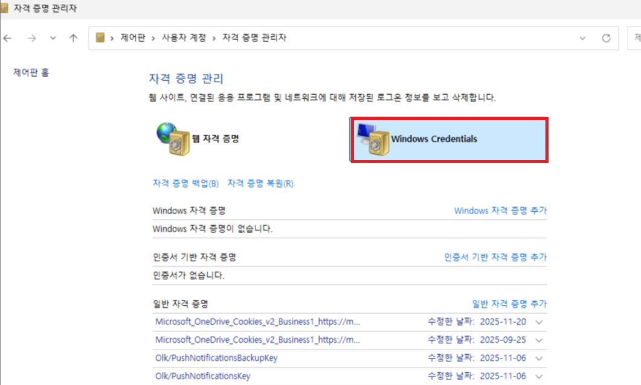This screenshot has width=641, height=385.
Task: Click 인증서 기반 자격 증명 section header
Action: click(x=195, y=257)
